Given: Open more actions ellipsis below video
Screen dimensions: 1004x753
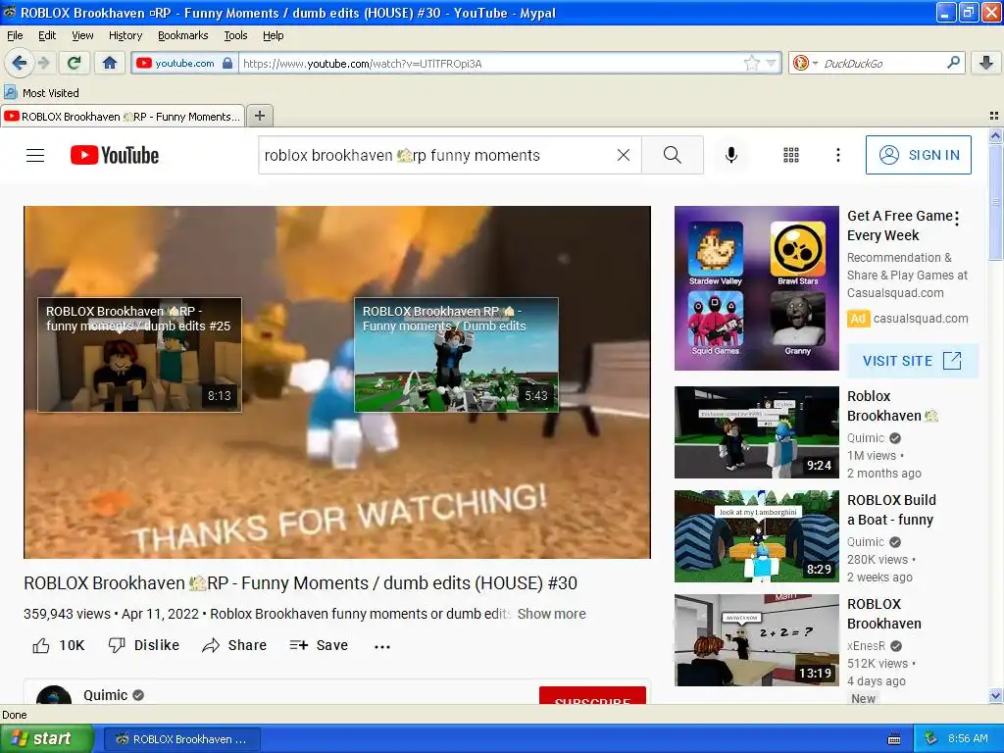Looking at the screenshot, I should tap(382, 646).
